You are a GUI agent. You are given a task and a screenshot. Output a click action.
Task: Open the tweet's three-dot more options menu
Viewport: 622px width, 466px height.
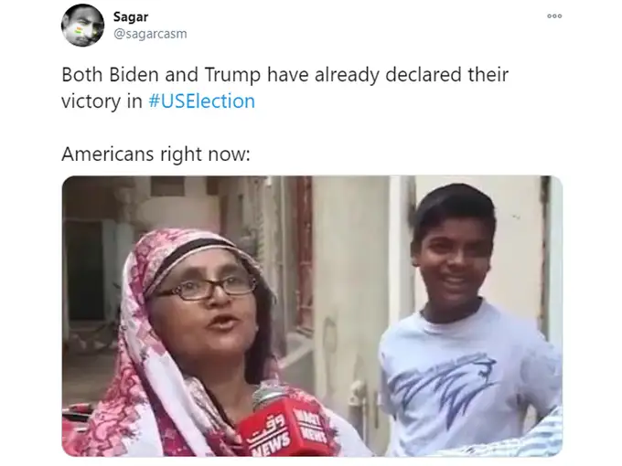point(554,16)
